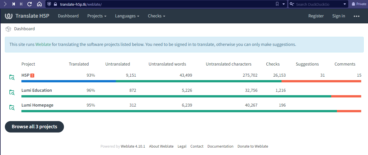The width and height of the screenshot is (368, 155).
Task: Click H5P untranslated characters 275,702
Action: (250, 75)
